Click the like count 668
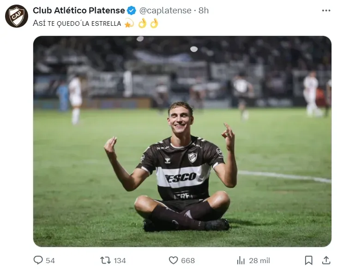 [188, 260]
